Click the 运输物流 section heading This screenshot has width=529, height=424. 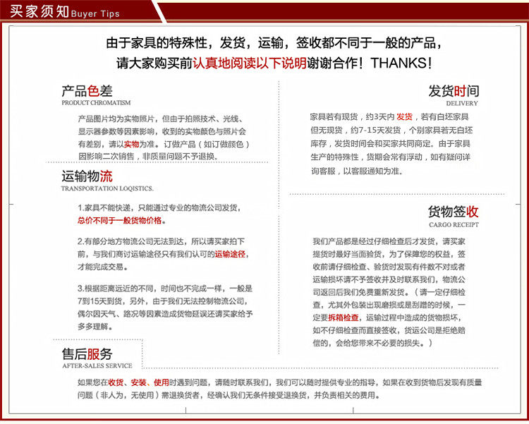point(87,176)
